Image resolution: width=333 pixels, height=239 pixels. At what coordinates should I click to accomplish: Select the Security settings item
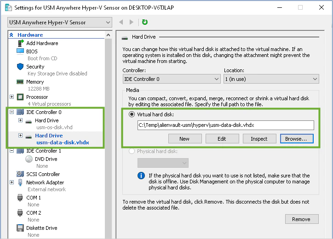[35, 67]
